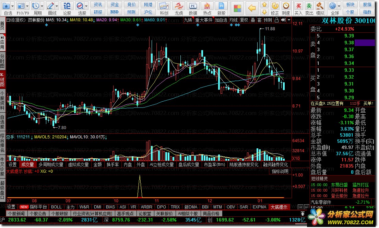Click the 指数 index button
Image resolution: width=379 pixels, height=228 pixels.
[x=367, y=12]
